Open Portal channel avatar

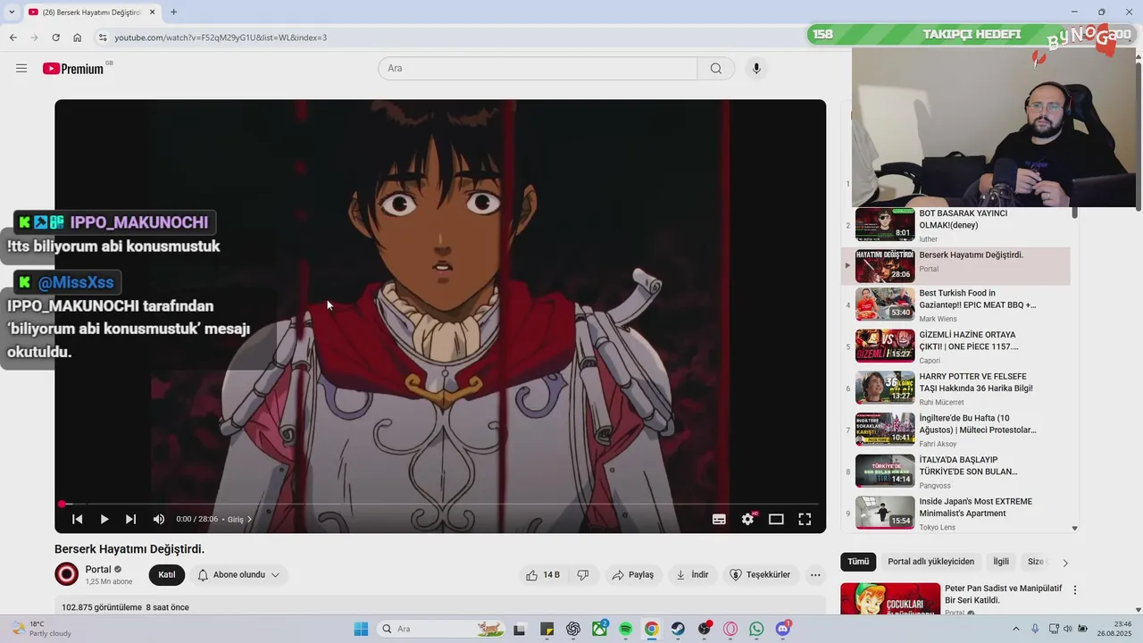(67, 574)
